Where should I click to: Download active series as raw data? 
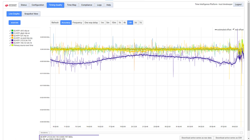(196, 138)
